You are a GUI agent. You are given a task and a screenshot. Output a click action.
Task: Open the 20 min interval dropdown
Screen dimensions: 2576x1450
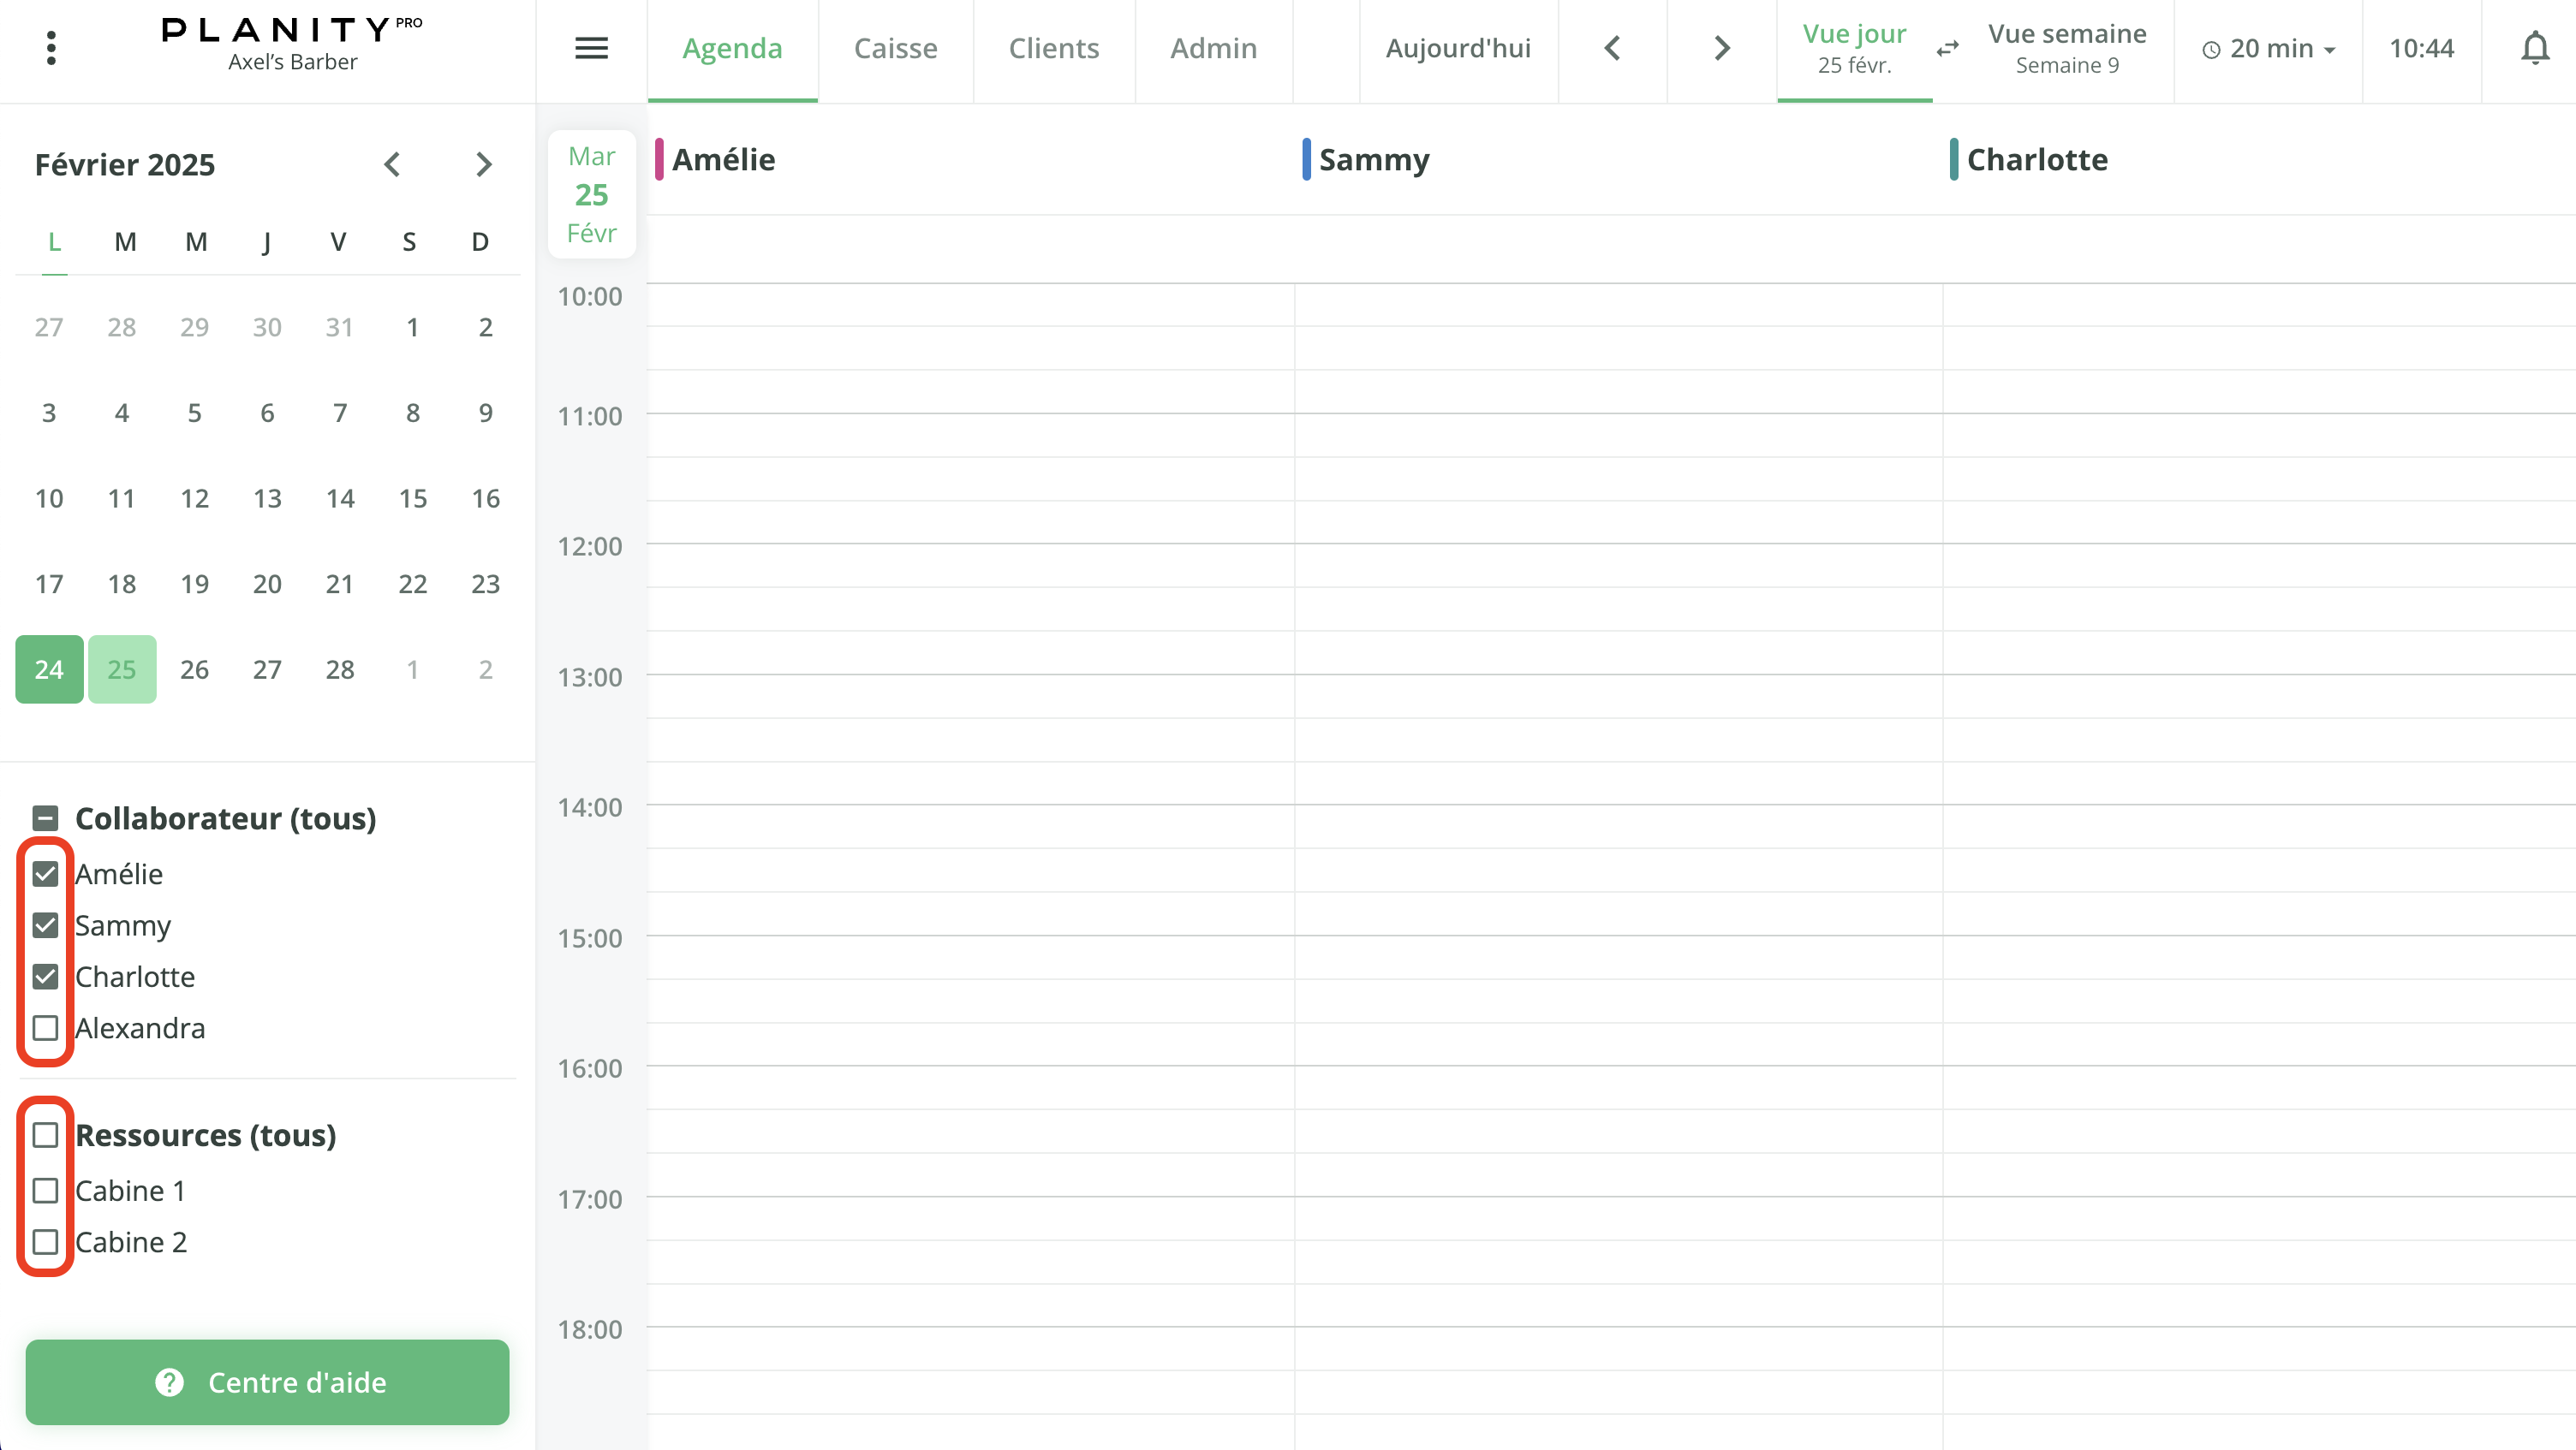tap(2267, 48)
